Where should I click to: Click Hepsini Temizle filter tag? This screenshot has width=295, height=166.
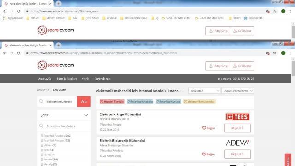pyautogui.click(x=112, y=102)
